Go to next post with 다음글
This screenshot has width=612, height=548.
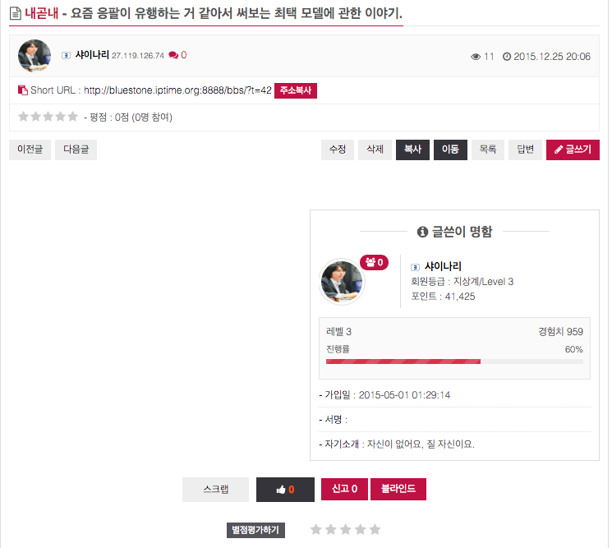76,150
